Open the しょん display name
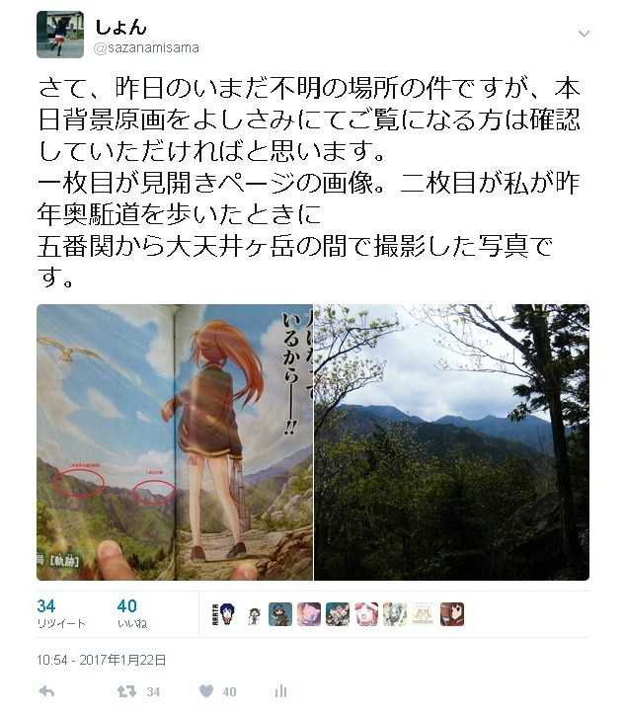625x715 pixels. (x=120, y=27)
